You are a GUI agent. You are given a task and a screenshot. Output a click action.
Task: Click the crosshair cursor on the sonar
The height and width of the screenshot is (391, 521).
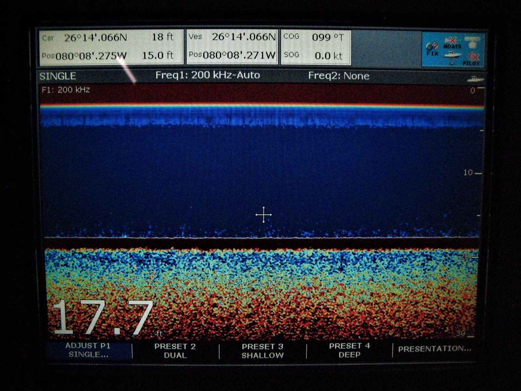click(263, 215)
